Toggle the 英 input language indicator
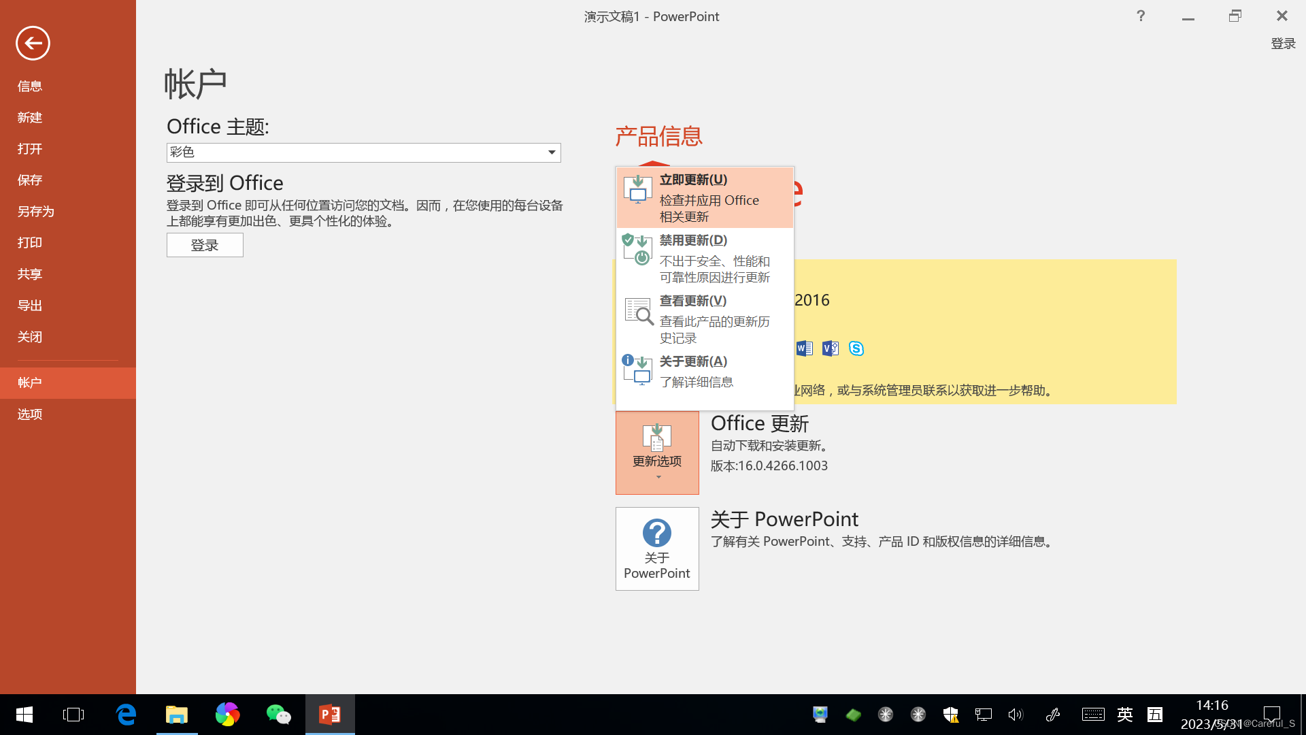This screenshot has height=735, width=1306. tap(1124, 715)
